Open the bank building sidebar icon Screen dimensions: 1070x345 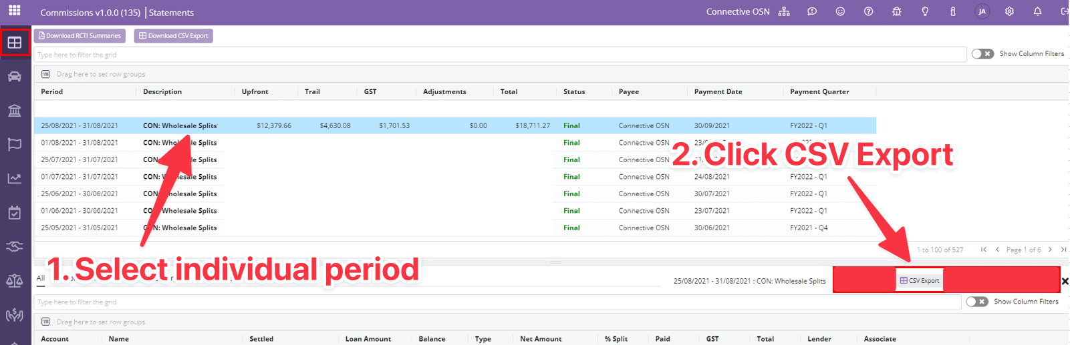click(x=15, y=110)
